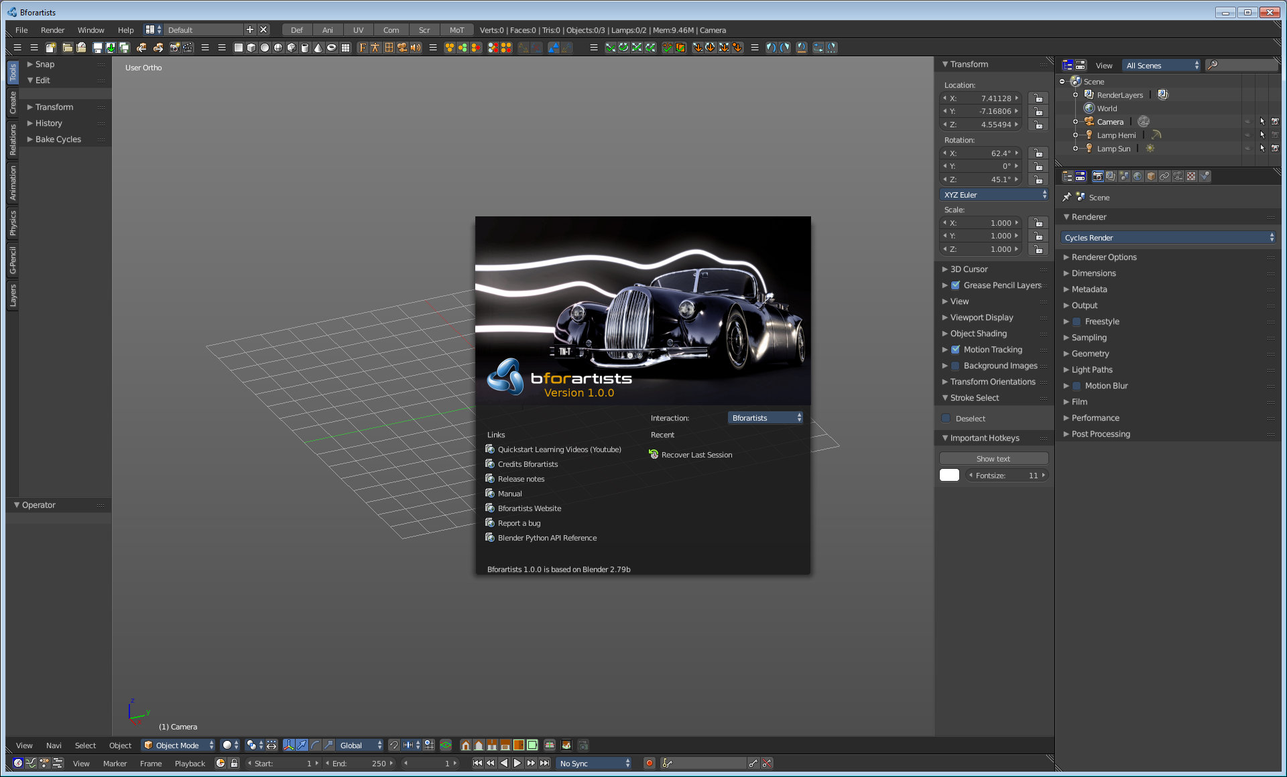The width and height of the screenshot is (1287, 777).
Task: Click the Quickstart Learning Videos link
Action: [x=559, y=449]
